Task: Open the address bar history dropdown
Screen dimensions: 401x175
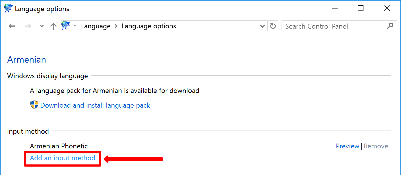Action: coord(262,26)
